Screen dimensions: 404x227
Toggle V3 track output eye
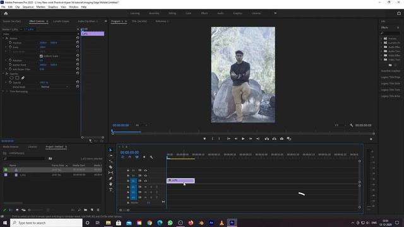coord(146,170)
